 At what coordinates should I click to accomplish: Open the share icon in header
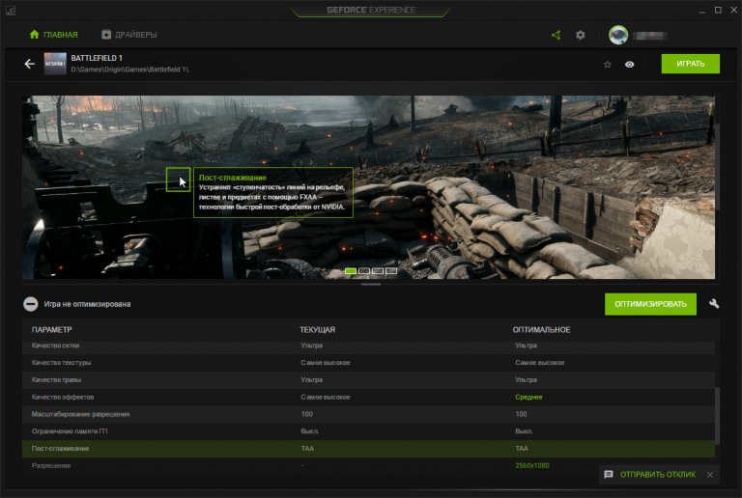[x=556, y=35]
